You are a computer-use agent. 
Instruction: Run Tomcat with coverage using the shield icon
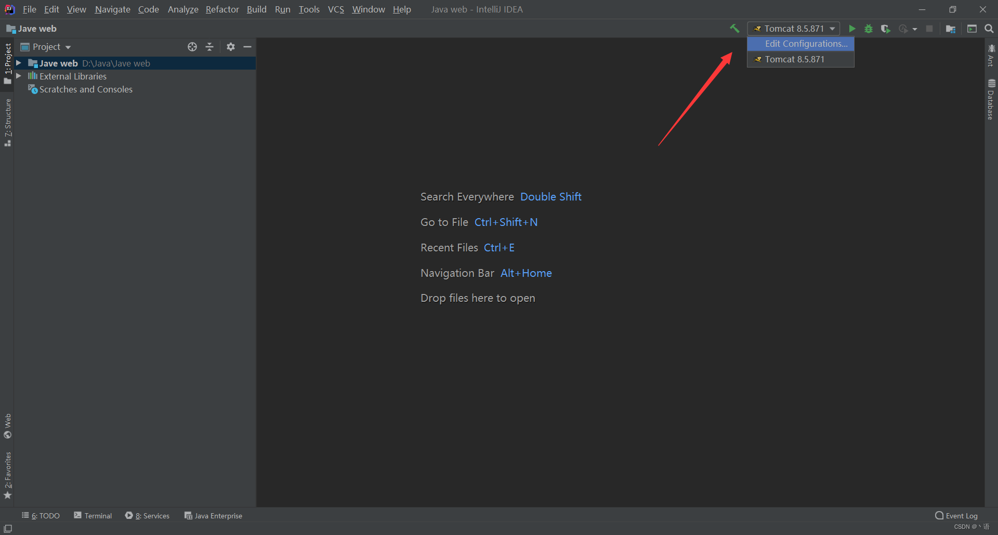[885, 29]
